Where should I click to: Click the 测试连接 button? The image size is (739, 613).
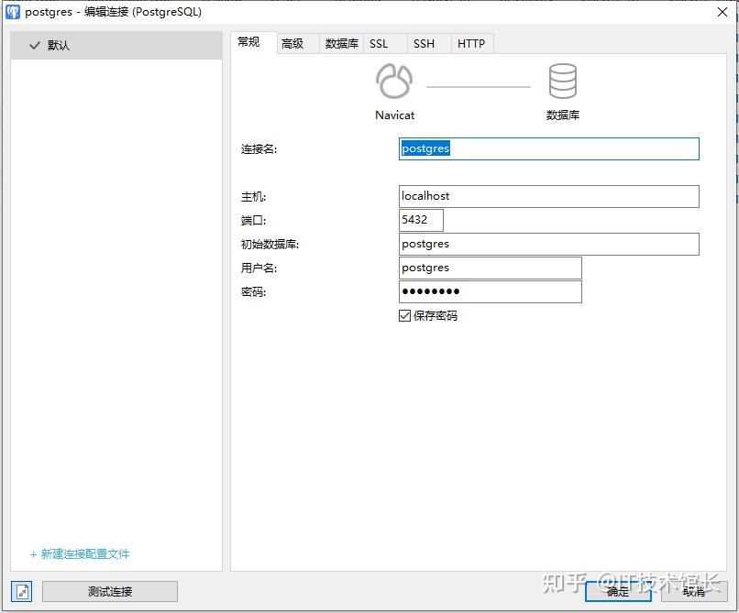tap(109, 591)
